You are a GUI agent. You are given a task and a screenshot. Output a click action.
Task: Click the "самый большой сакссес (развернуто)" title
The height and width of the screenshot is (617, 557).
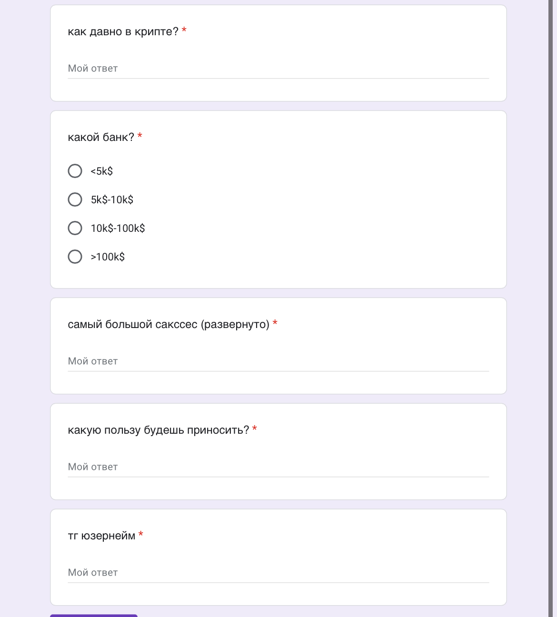[x=169, y=324]
